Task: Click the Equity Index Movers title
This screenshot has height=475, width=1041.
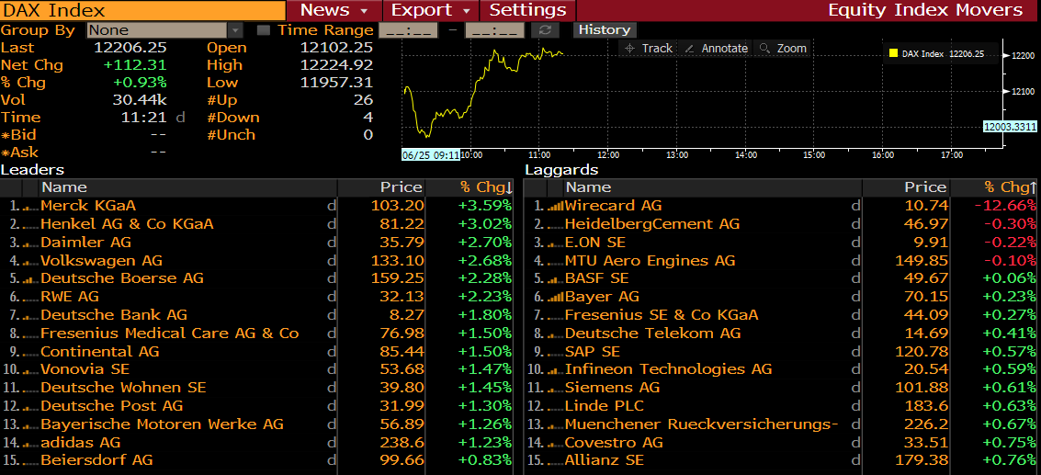Action: tap(925, 10)
